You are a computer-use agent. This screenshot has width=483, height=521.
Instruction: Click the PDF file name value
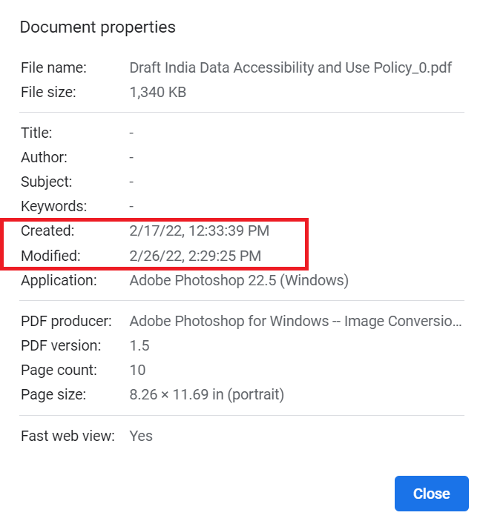(290, 68)
